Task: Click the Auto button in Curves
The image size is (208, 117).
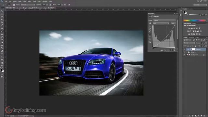Action: click(x=173, y=23)
